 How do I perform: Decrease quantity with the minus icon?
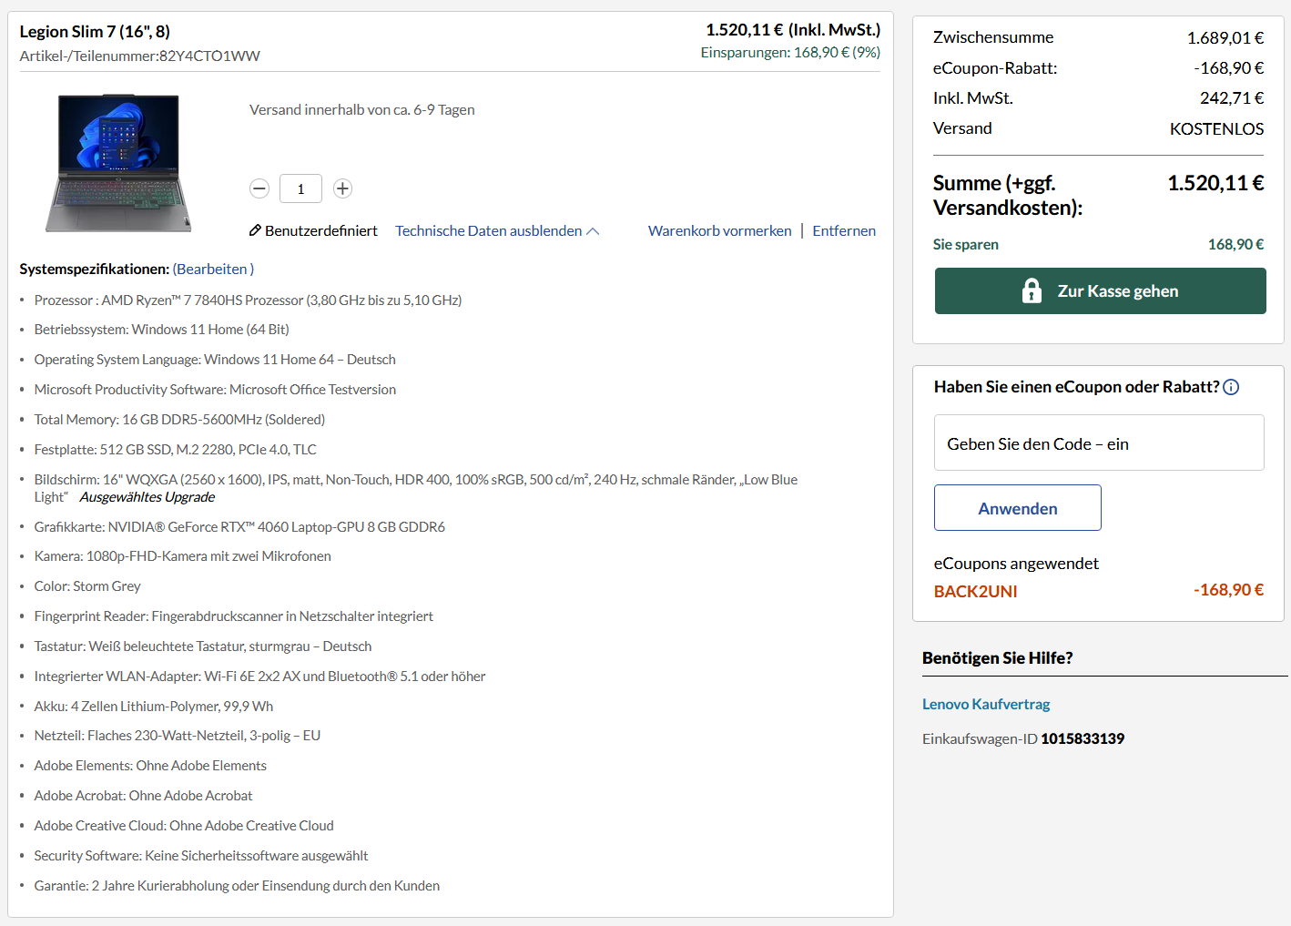[259, 188]
